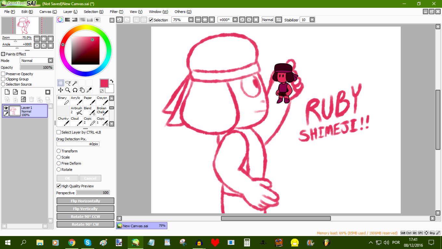Rotate view clockwise in Navigator
Viewport: 442px width, 249px height.
[x=44, y=46]
